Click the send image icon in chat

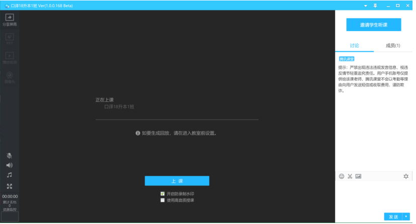[x=358, y=176]
